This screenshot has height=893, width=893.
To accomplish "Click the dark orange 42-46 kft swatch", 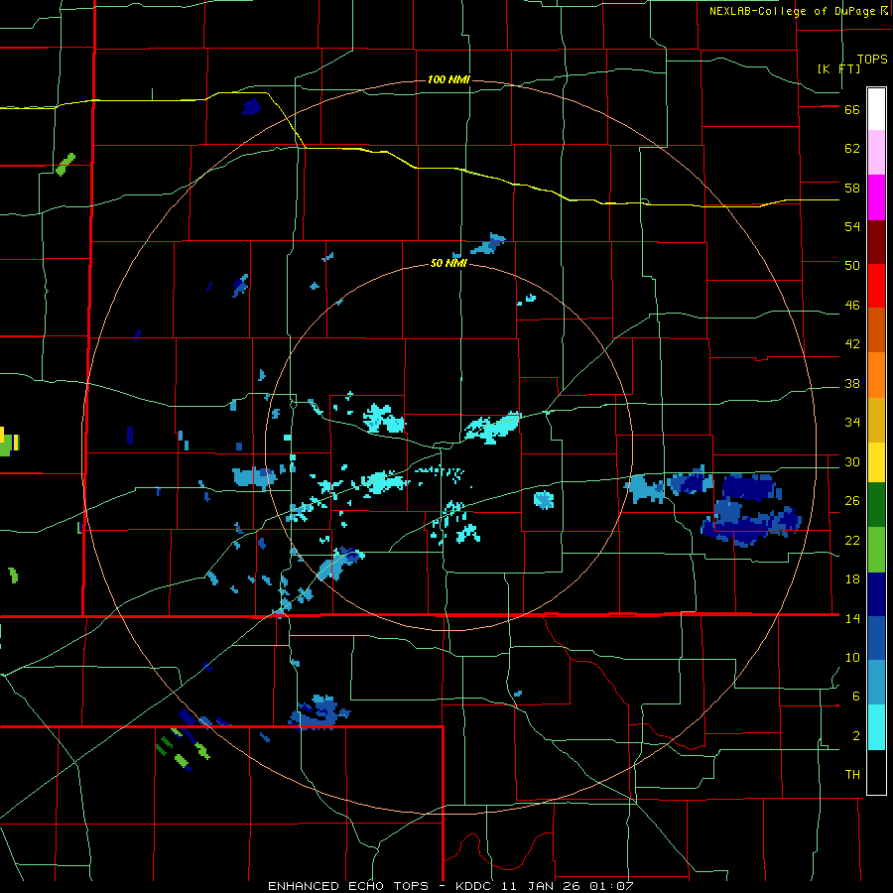I will pyautogui.click(x=876, y=330).
